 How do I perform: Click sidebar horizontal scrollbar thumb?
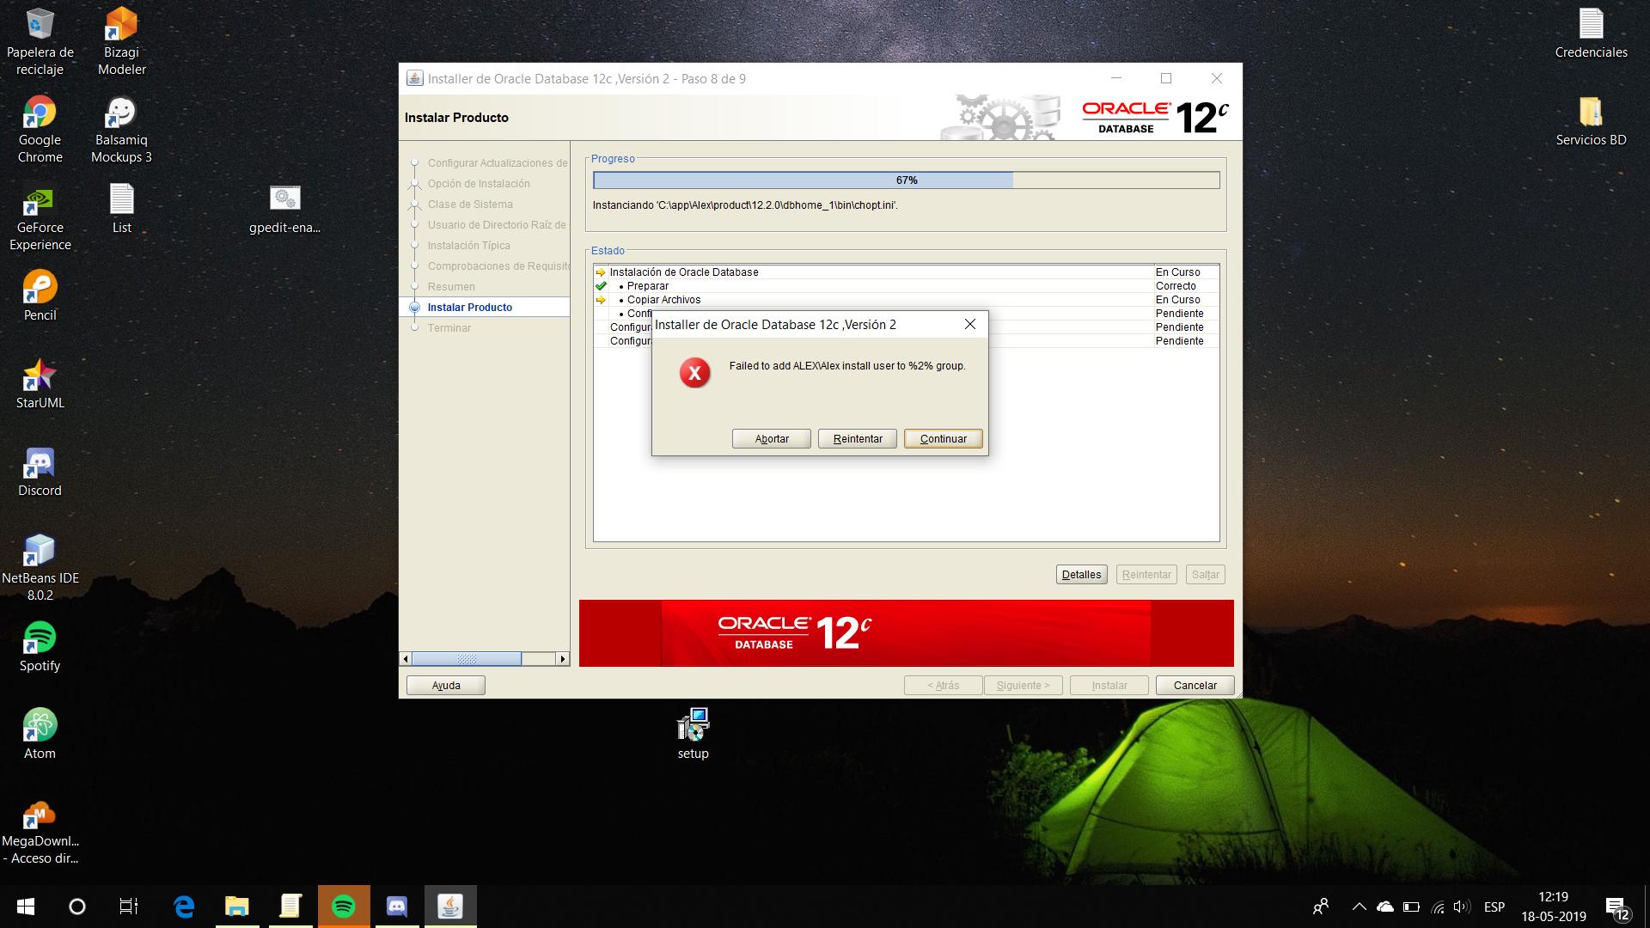[x=466, y=658]
